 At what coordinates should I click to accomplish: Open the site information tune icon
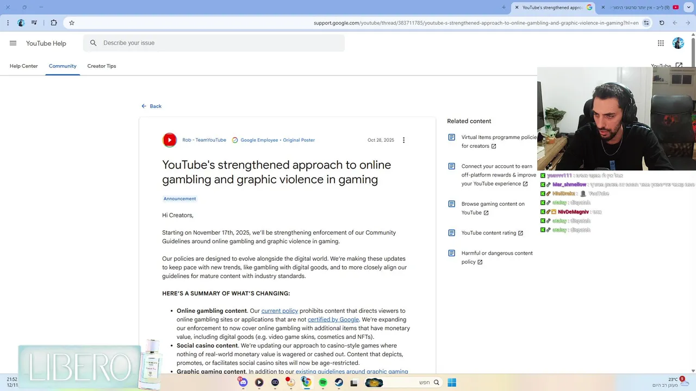click(646, 23)
